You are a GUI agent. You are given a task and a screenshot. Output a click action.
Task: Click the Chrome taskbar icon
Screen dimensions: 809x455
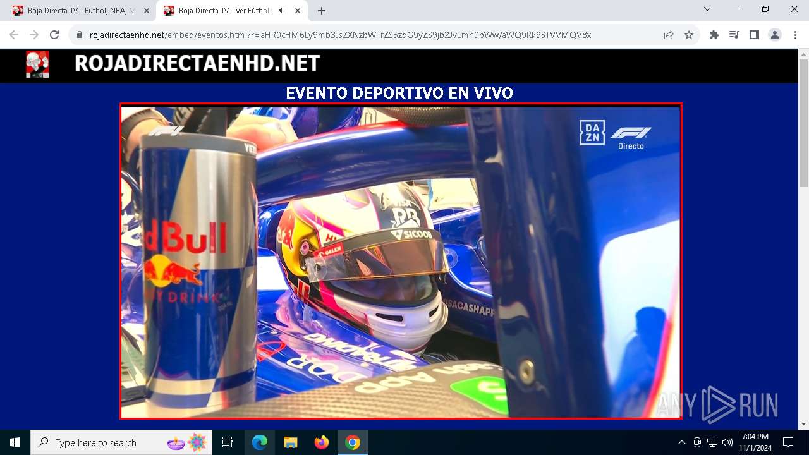coord(353,442)
